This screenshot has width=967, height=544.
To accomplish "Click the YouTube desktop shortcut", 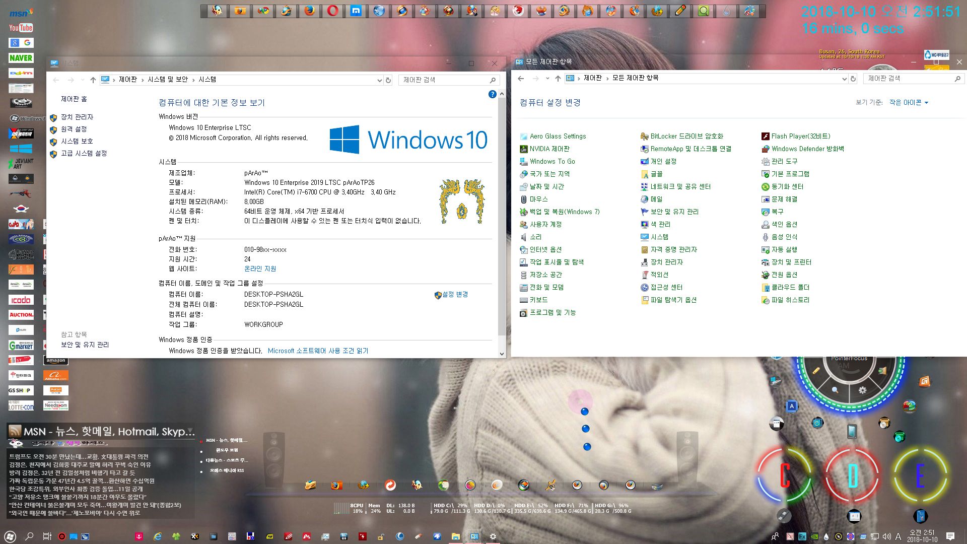I will 21,28.
